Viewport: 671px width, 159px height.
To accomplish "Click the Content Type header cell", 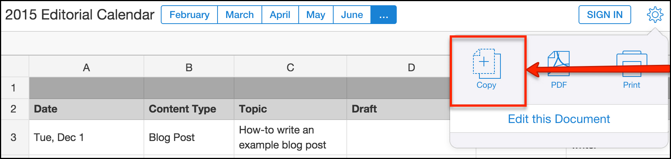I will (183, 109).
